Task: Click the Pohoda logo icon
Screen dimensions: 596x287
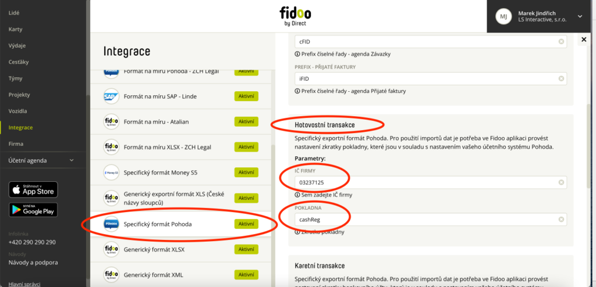Action: click(x=111, y=224)
